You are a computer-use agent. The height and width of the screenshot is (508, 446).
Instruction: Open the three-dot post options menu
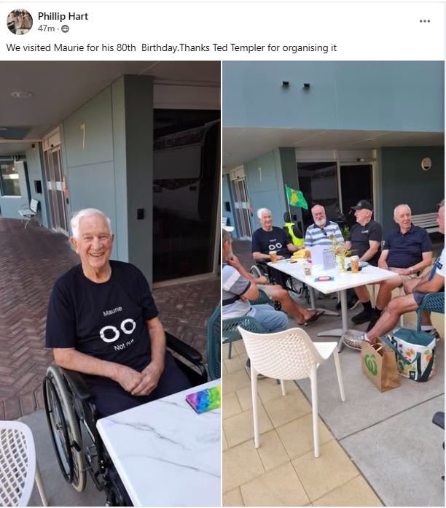424,21
